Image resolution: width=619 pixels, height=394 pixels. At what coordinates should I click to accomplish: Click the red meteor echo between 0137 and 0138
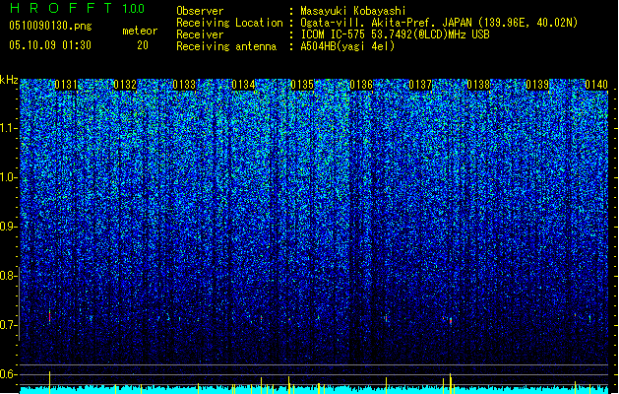click(x=451, y=320)
